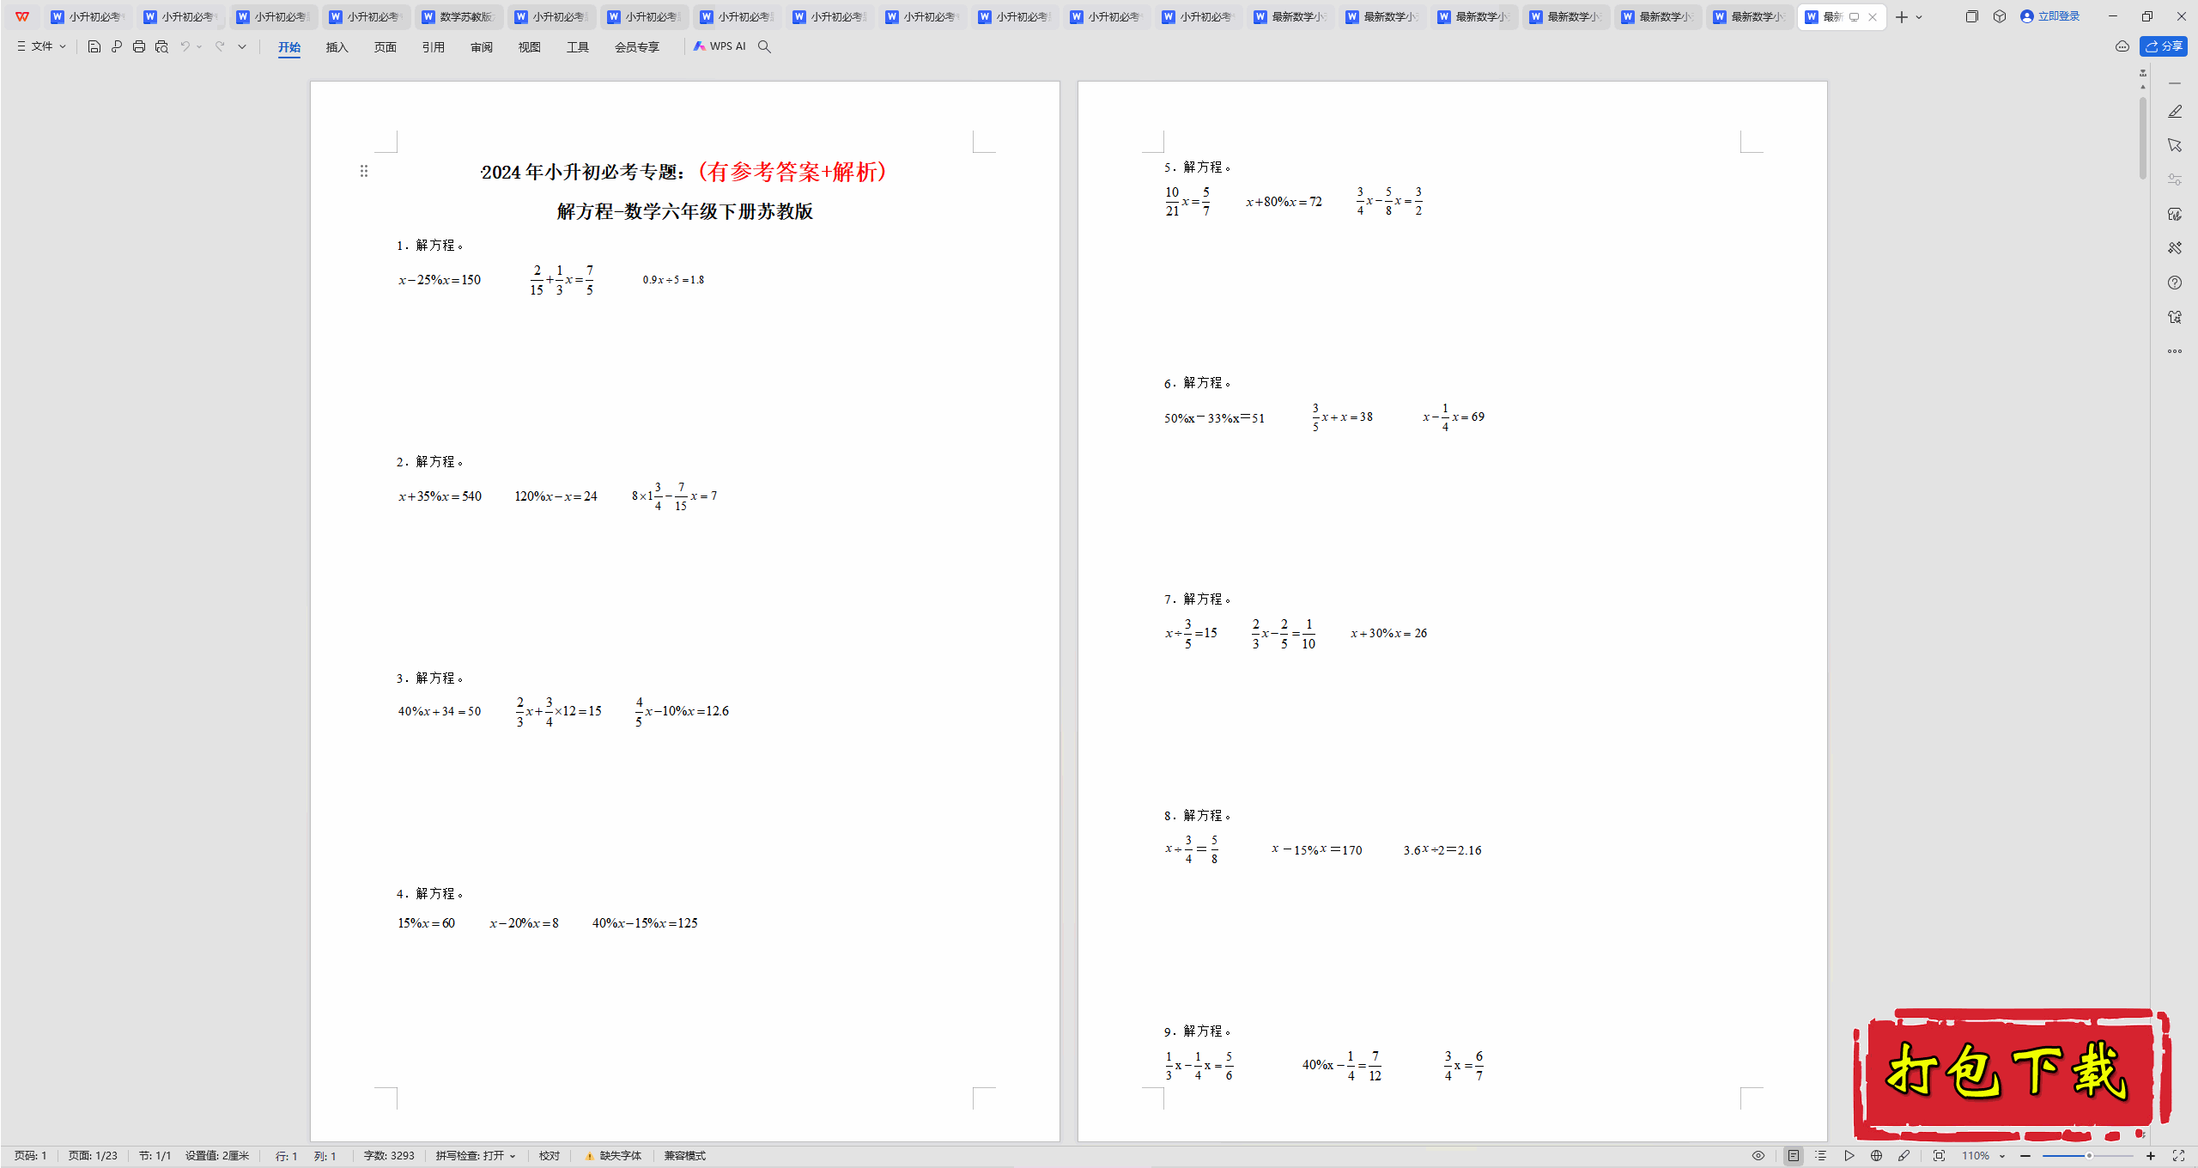The image size is (2198, 1168).
Task: Click the equation x−25%x=150
Action: pos(440,280)
